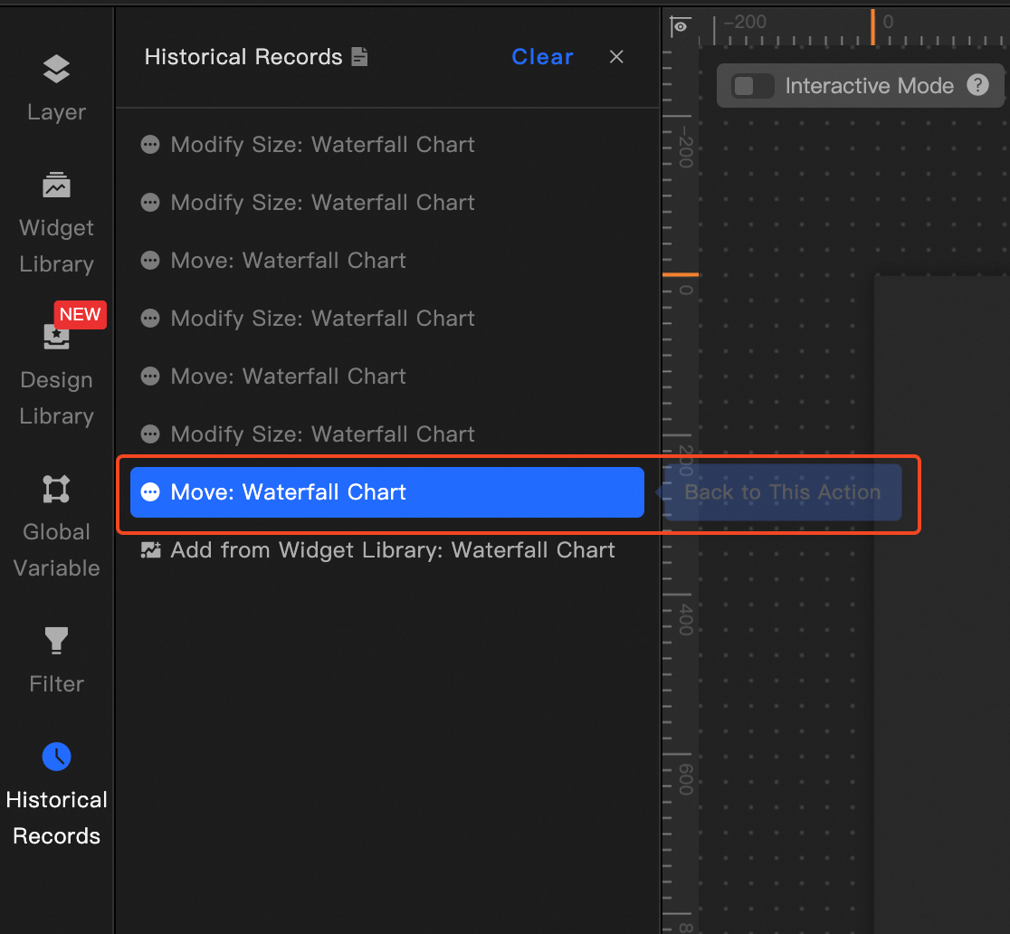Image resolution: width=1010 pixels, height=934 pixels.
Task: Select the highlighted Move: Waterfall Chart record
Action: (x=387, y=492)
